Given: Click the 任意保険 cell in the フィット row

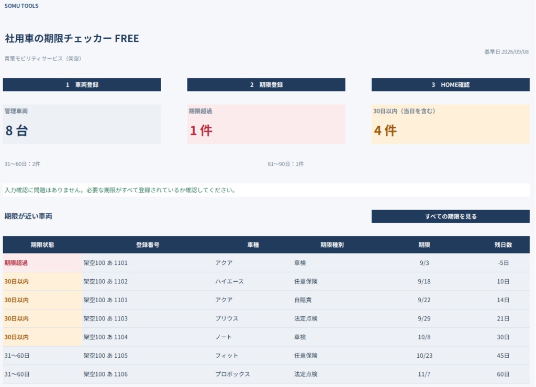Looking at the screenshot, I should [306, 356].
